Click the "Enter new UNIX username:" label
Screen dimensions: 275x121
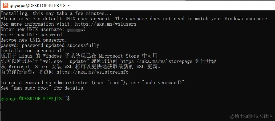point(32,29)
